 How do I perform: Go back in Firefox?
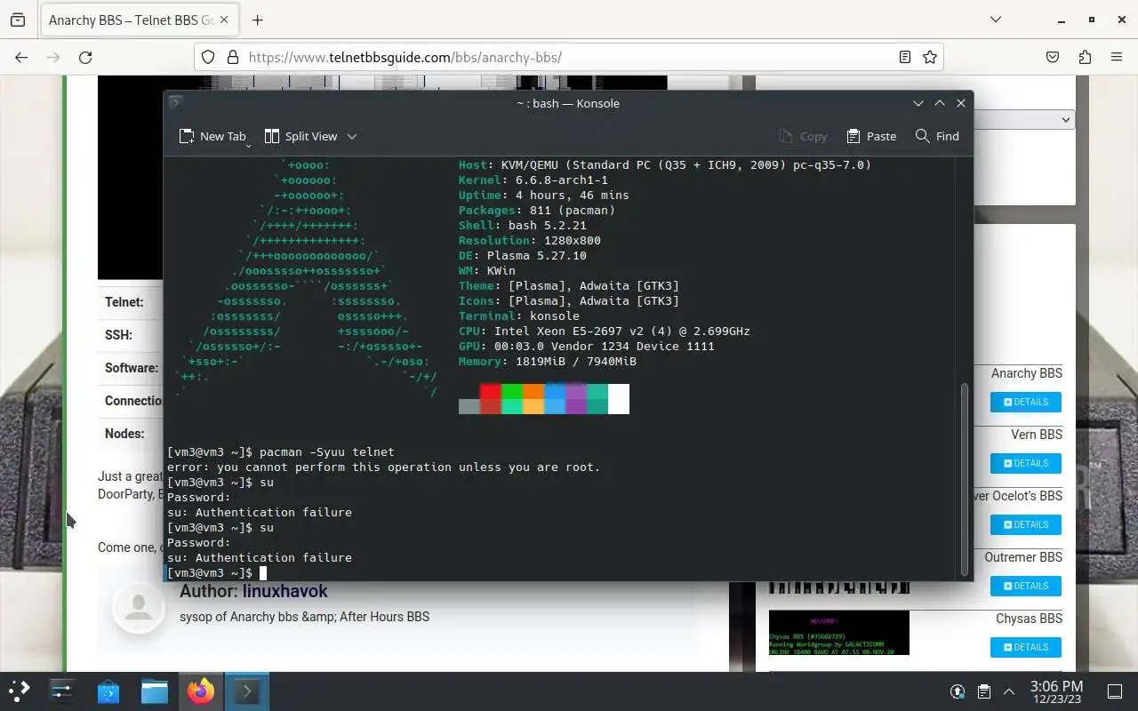click(21, 57)
